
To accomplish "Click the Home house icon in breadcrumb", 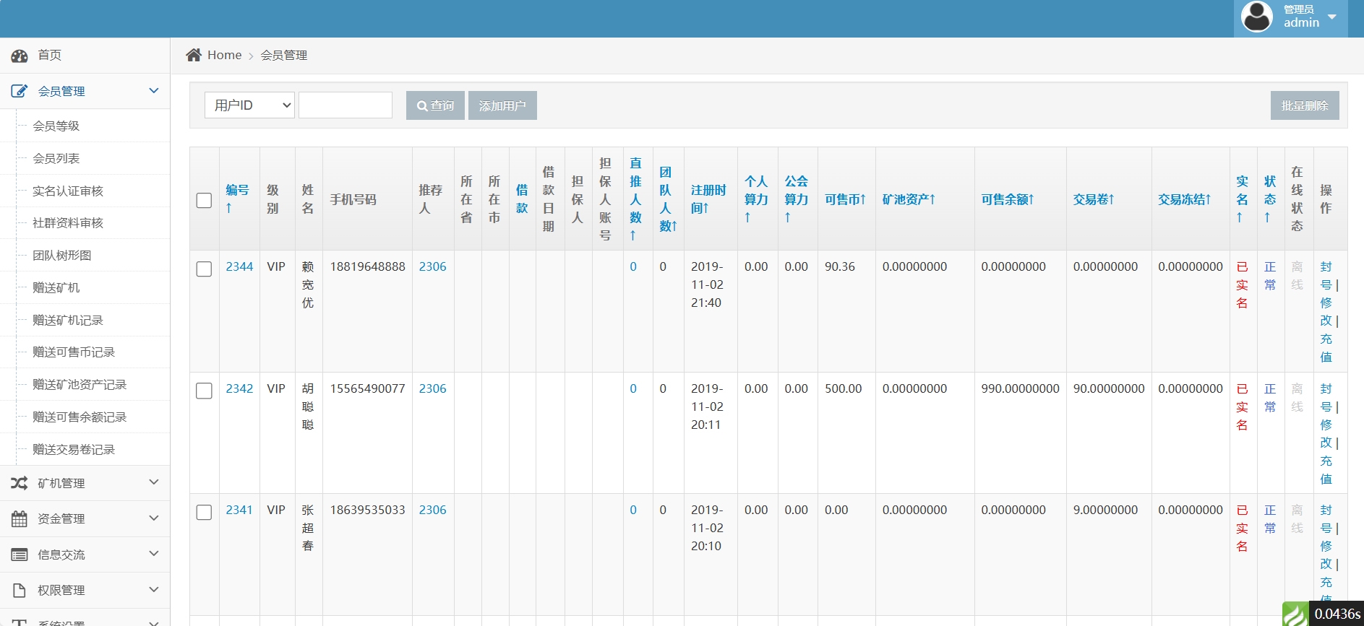I will pyautogui.click(x=194, y=55).
